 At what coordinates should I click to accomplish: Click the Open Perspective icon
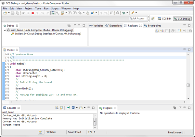pyautogui.click(x=153, y=19)
